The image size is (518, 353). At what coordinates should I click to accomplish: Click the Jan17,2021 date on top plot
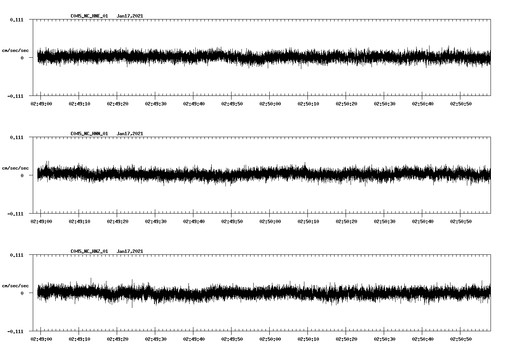[130, 16]
